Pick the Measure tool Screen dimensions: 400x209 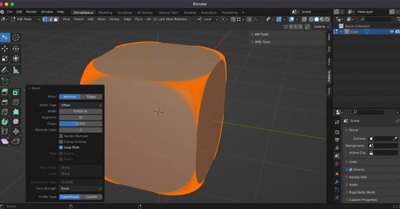coord(16,70)
